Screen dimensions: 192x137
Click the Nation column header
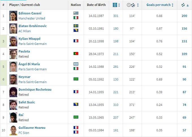click(x=76, y=5)
